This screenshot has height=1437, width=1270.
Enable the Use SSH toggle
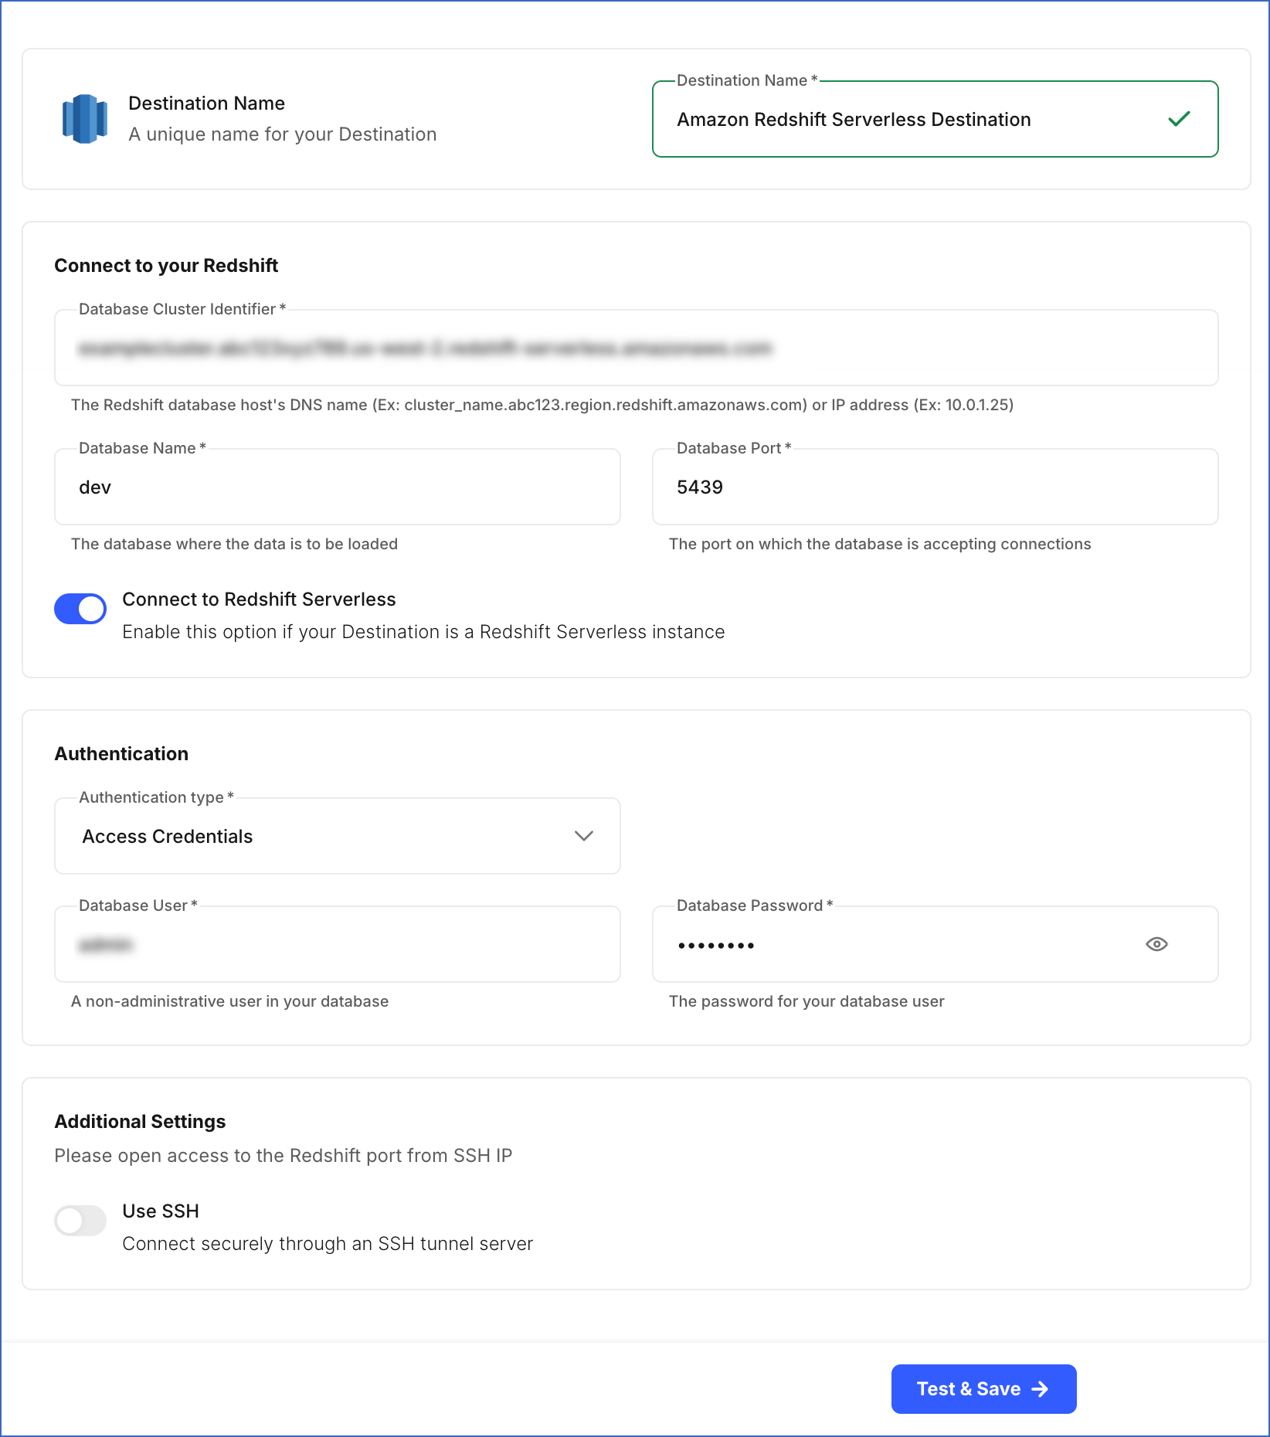point(80,1221)
